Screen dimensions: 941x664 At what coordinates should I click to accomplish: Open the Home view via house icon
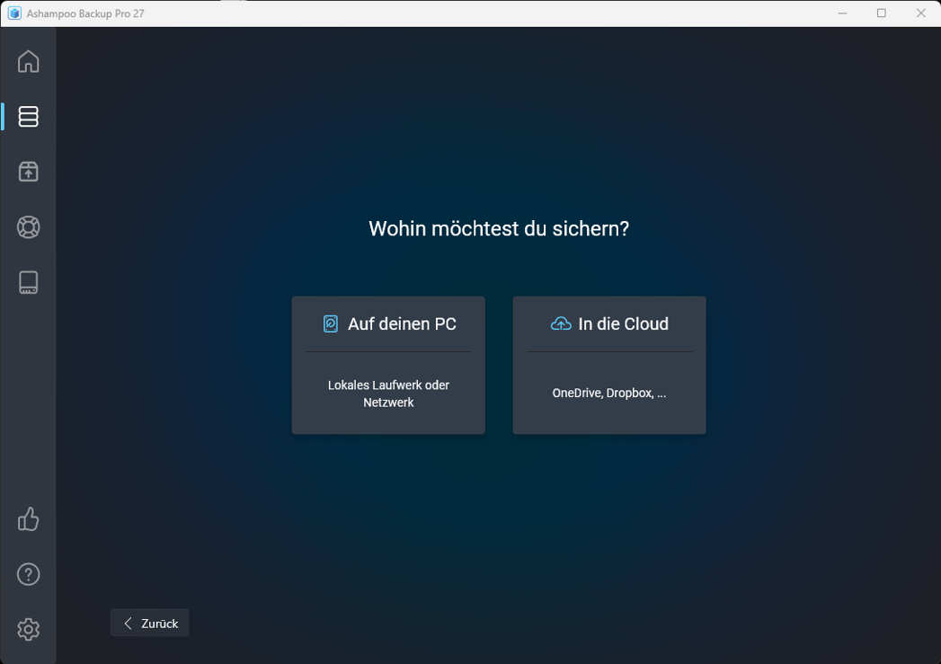click(28, 61)
